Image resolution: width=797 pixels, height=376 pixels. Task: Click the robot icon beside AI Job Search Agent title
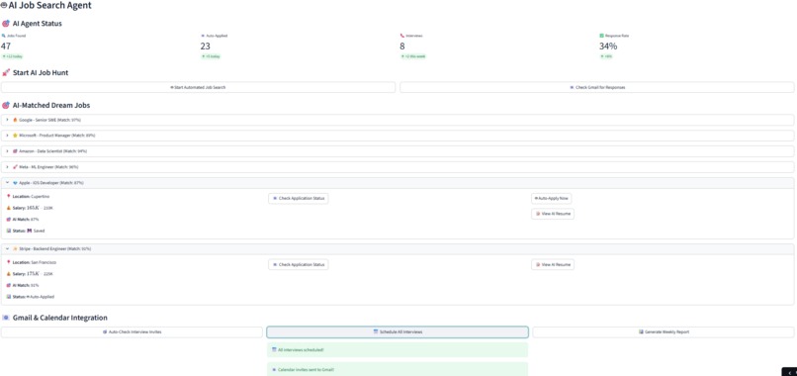pos(4,6)
